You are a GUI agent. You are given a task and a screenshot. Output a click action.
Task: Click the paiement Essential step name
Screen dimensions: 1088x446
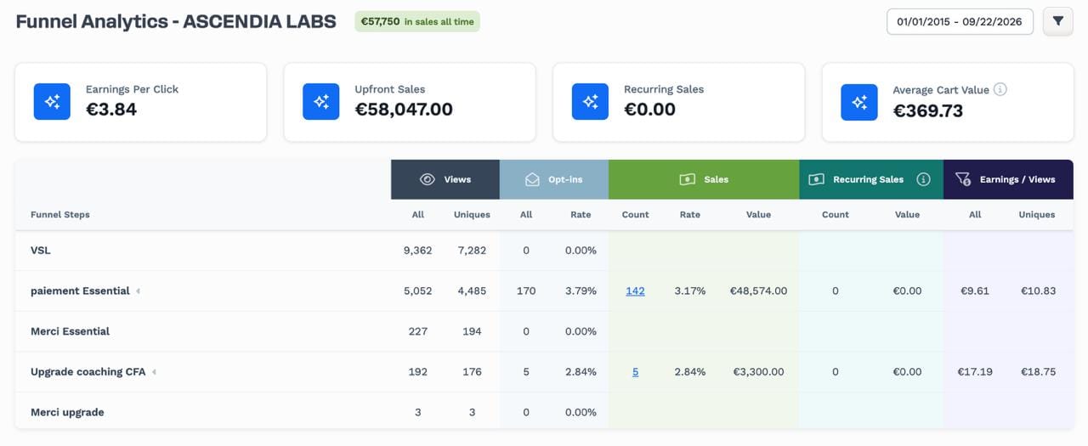click(80, 291)
